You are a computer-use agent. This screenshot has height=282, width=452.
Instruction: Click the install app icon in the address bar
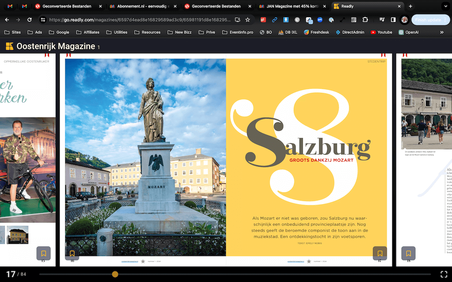237,20
